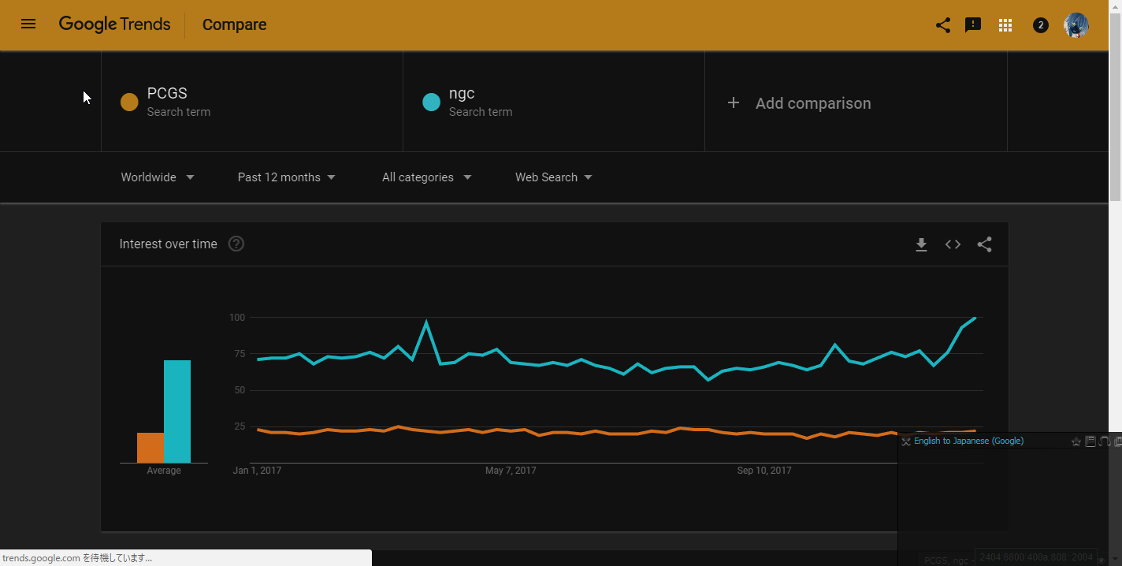1122x566 pixels.
Task: Show help for Interest over time
Action: (x=236, y=244)
